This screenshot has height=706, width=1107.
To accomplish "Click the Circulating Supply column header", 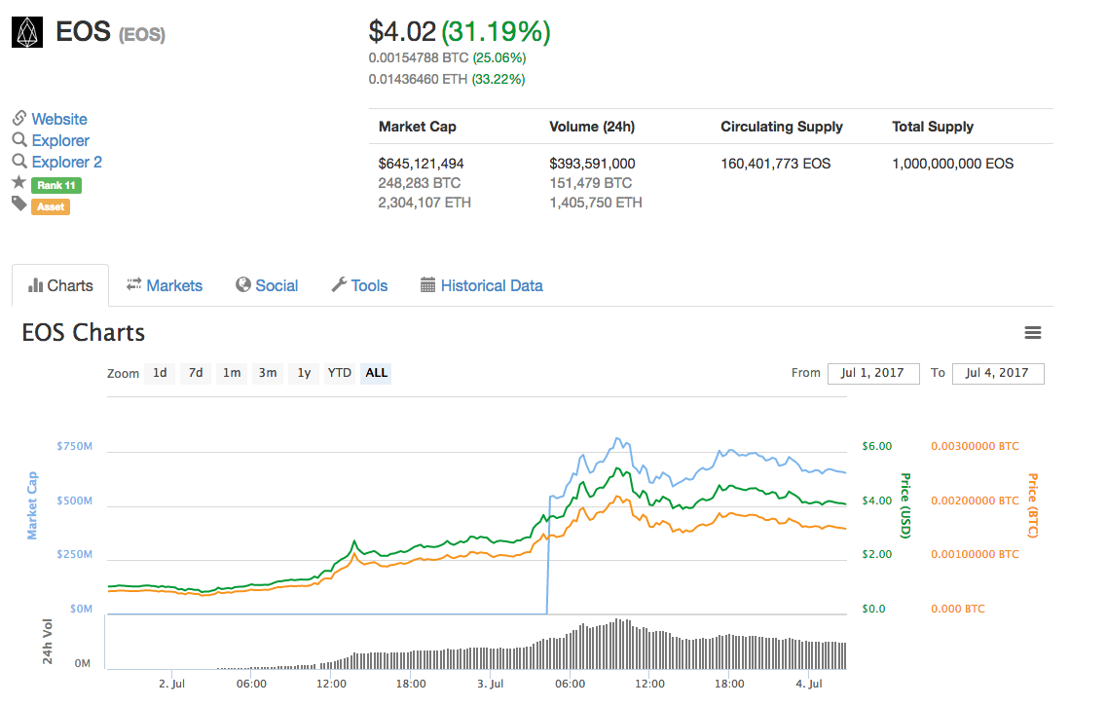I will 782,127.
